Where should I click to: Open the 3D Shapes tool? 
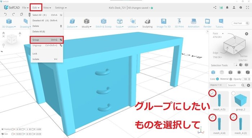click(9, 23)
